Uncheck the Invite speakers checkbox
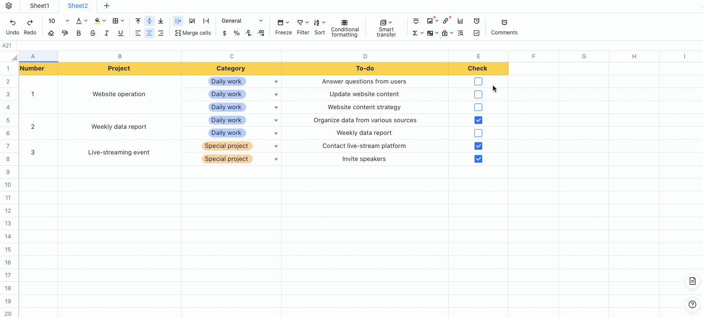 tap(478, 159)
